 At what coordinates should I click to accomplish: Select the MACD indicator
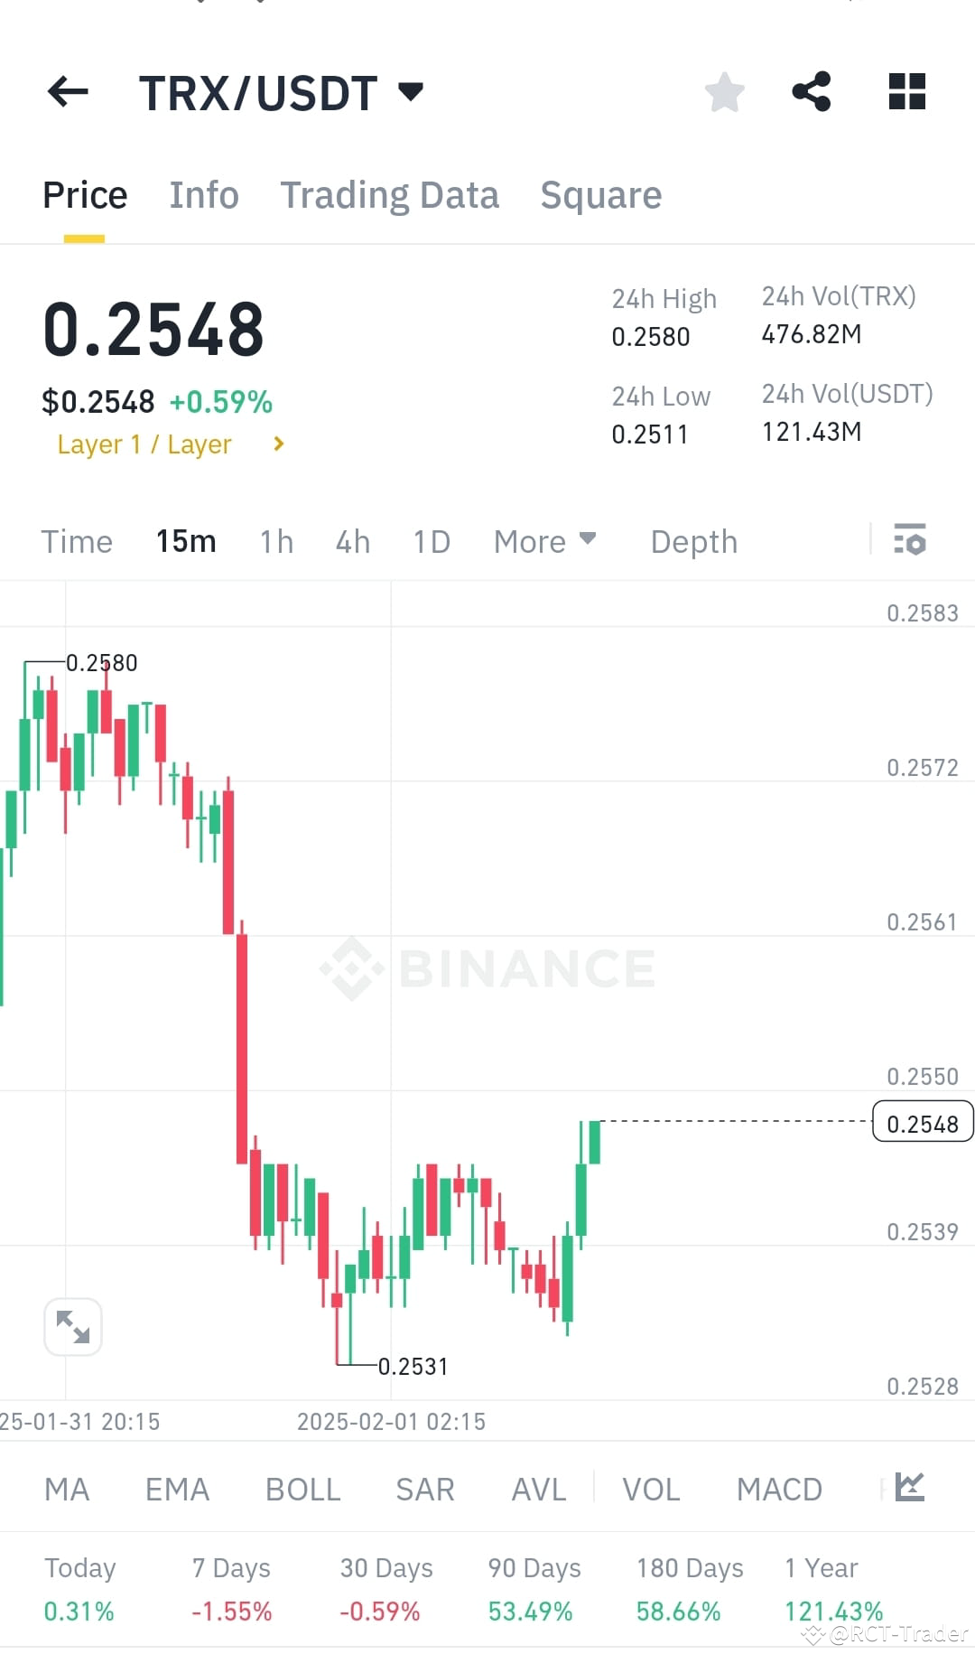coord(778,1489)
